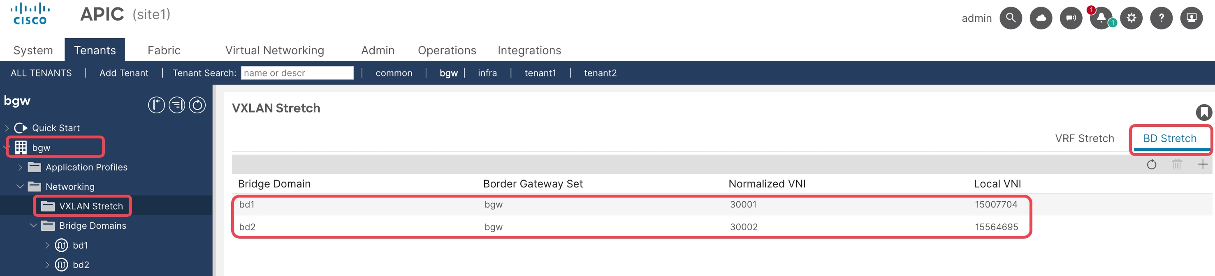Open the settings gear icon
This screenshot has height=276, width=1215.
coord(1131,18)
